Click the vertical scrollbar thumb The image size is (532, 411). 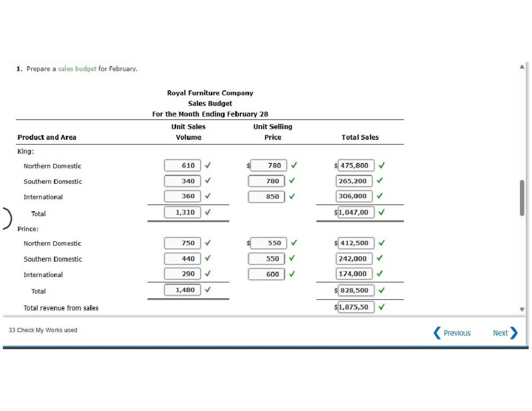[x=522, y=198]
